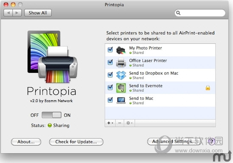Uncheck Send to Mac sharing
The width and height of the screenshot is (233, 163).
pyautogui.click(x=110, y=100)
